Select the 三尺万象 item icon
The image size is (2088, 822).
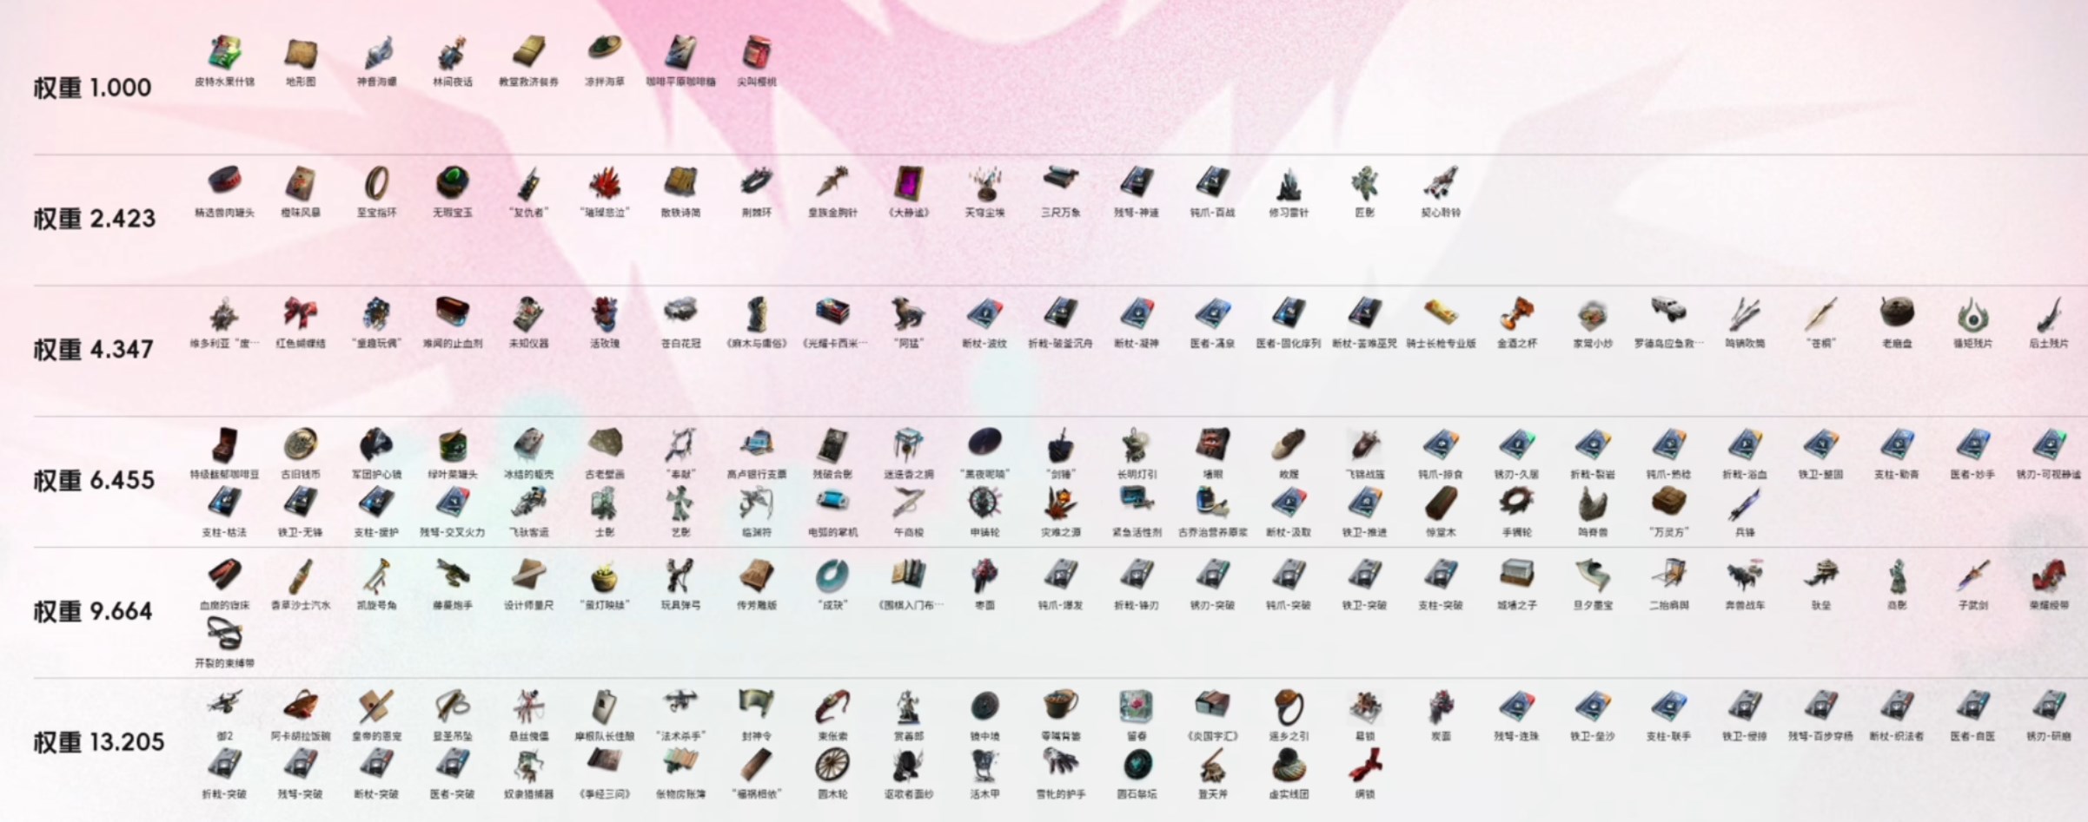(1060, 181)
